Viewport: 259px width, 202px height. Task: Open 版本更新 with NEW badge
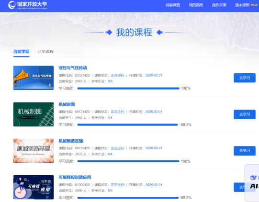pos(246,5)
